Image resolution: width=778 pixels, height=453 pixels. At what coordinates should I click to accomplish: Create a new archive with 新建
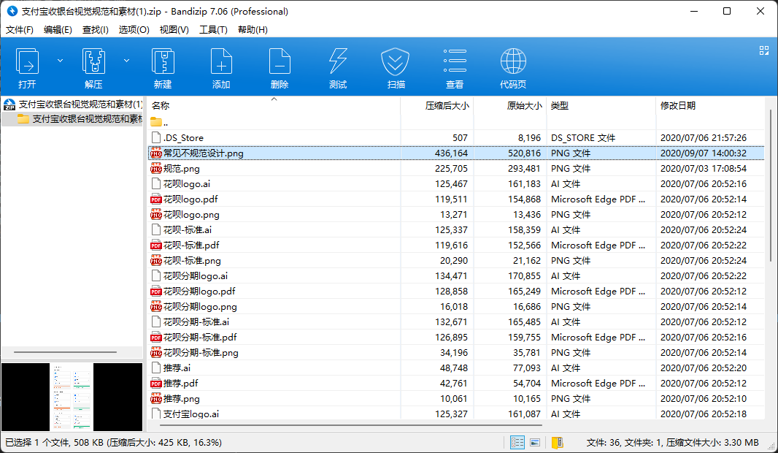pyautogui.click(x=163, y=61)
